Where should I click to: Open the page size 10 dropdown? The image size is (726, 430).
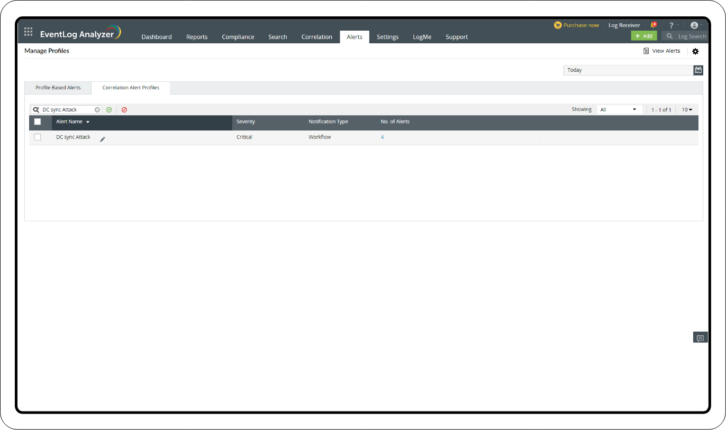(x=687, y=109)
